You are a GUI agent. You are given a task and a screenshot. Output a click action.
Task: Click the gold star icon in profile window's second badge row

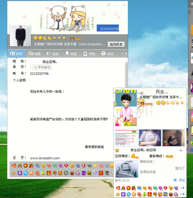tap(14, 173)
